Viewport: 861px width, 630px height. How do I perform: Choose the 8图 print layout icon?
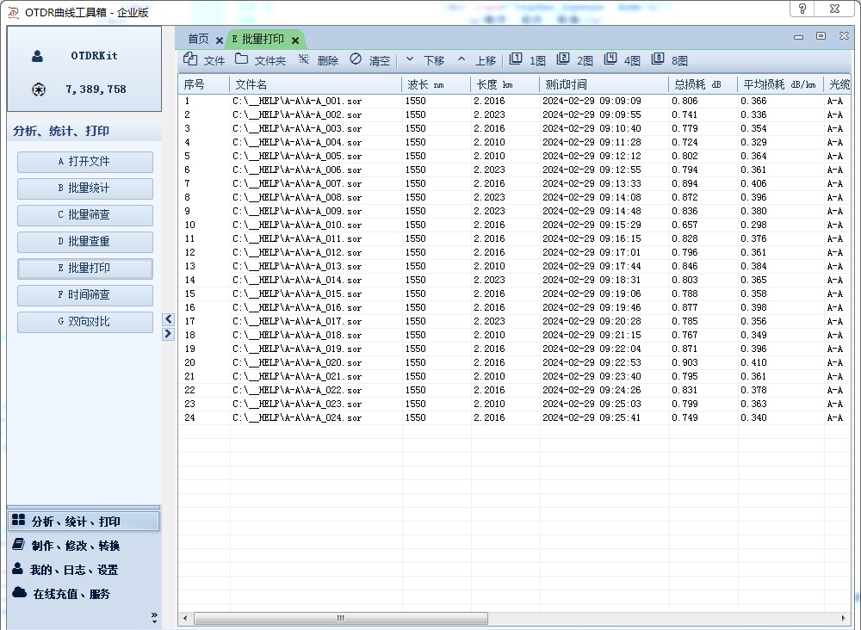tap(658, 59)
